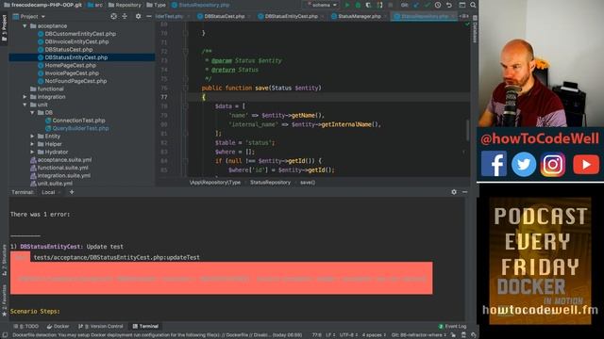Open the Event Log
The width and height of the screenshot is (604, 339).
coord(452,327)
